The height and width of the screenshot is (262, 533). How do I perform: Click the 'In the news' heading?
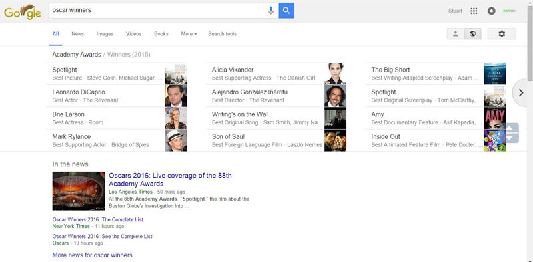(71, 164)
